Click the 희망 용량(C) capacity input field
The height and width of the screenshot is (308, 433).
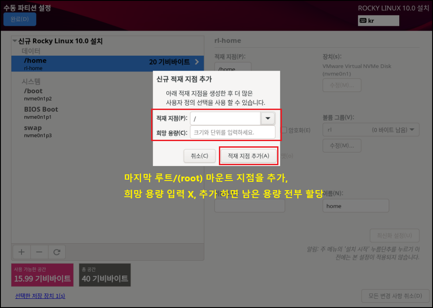232,132
